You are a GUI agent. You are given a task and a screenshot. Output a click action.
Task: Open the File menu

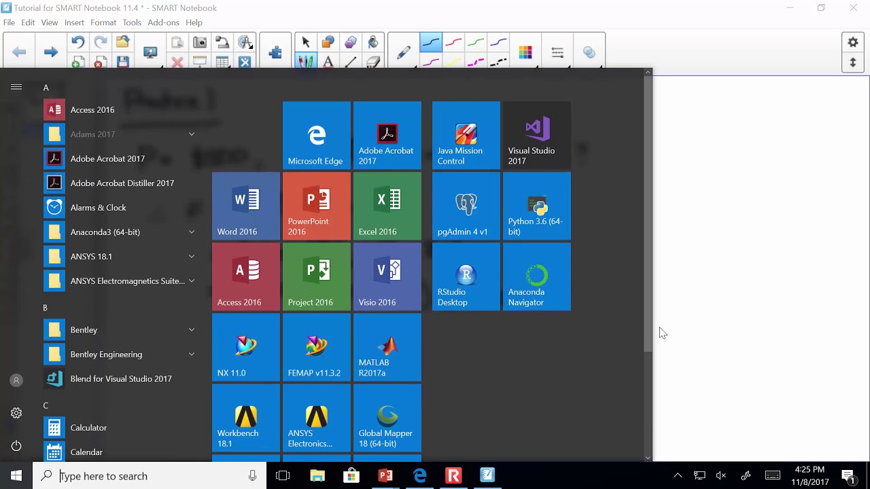(x=9, y=22)
